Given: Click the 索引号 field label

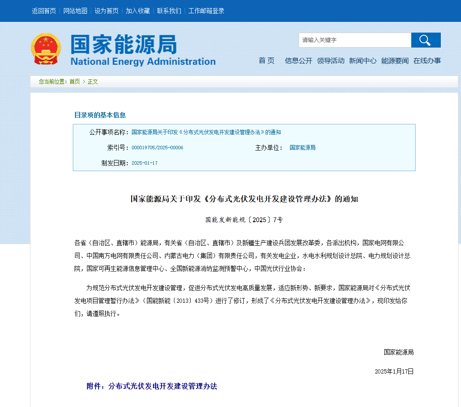Looking at the screenshot, I should point(117,148).
